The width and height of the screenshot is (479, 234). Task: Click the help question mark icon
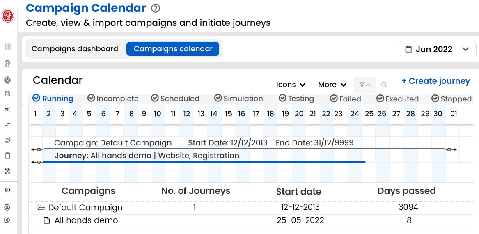(x=156, y=8)
